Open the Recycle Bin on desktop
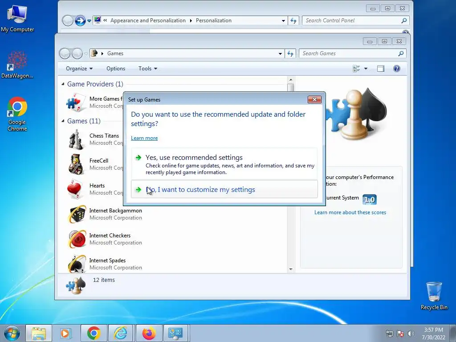The image size is (456, 342). (x=434, y=296)
